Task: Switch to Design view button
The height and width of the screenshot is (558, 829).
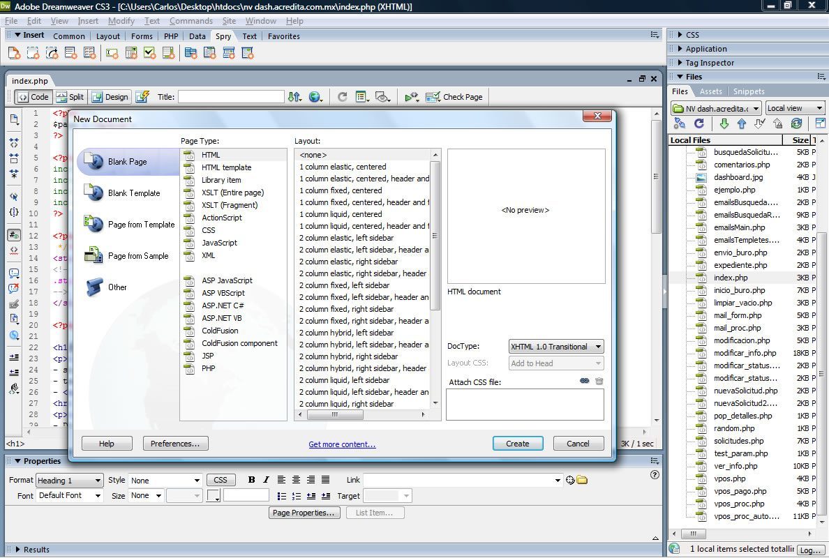Action: tap(110, 97)
